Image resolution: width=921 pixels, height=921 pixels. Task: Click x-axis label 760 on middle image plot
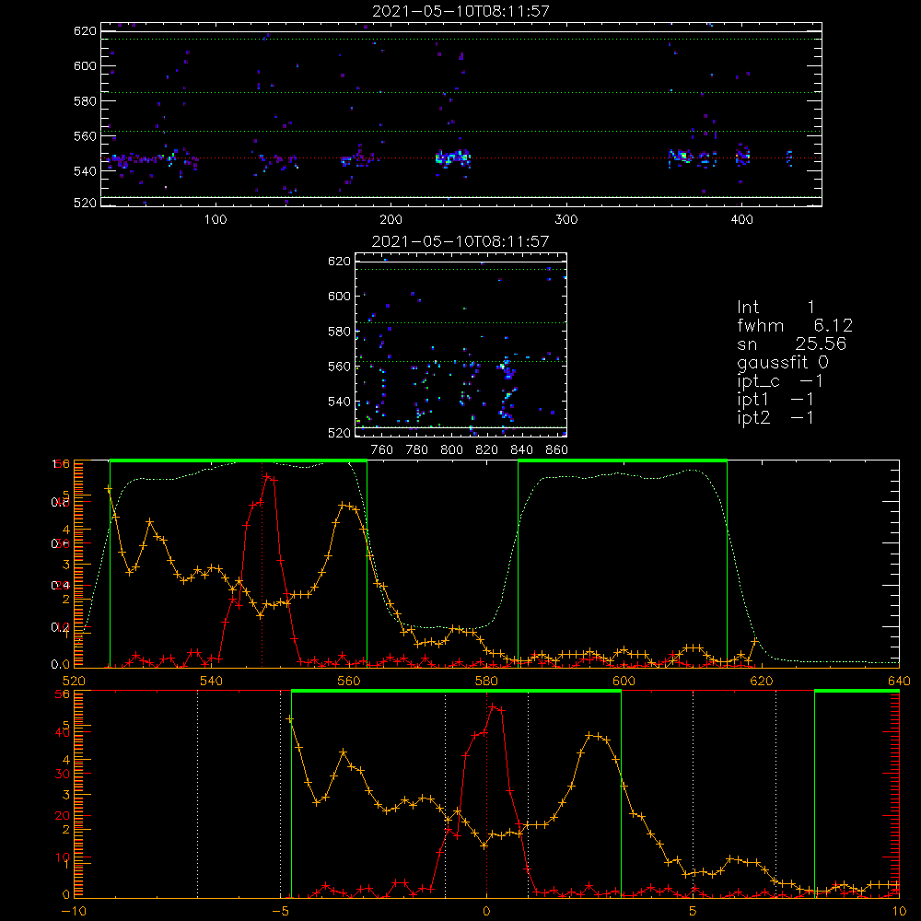(x=382, y=450)
